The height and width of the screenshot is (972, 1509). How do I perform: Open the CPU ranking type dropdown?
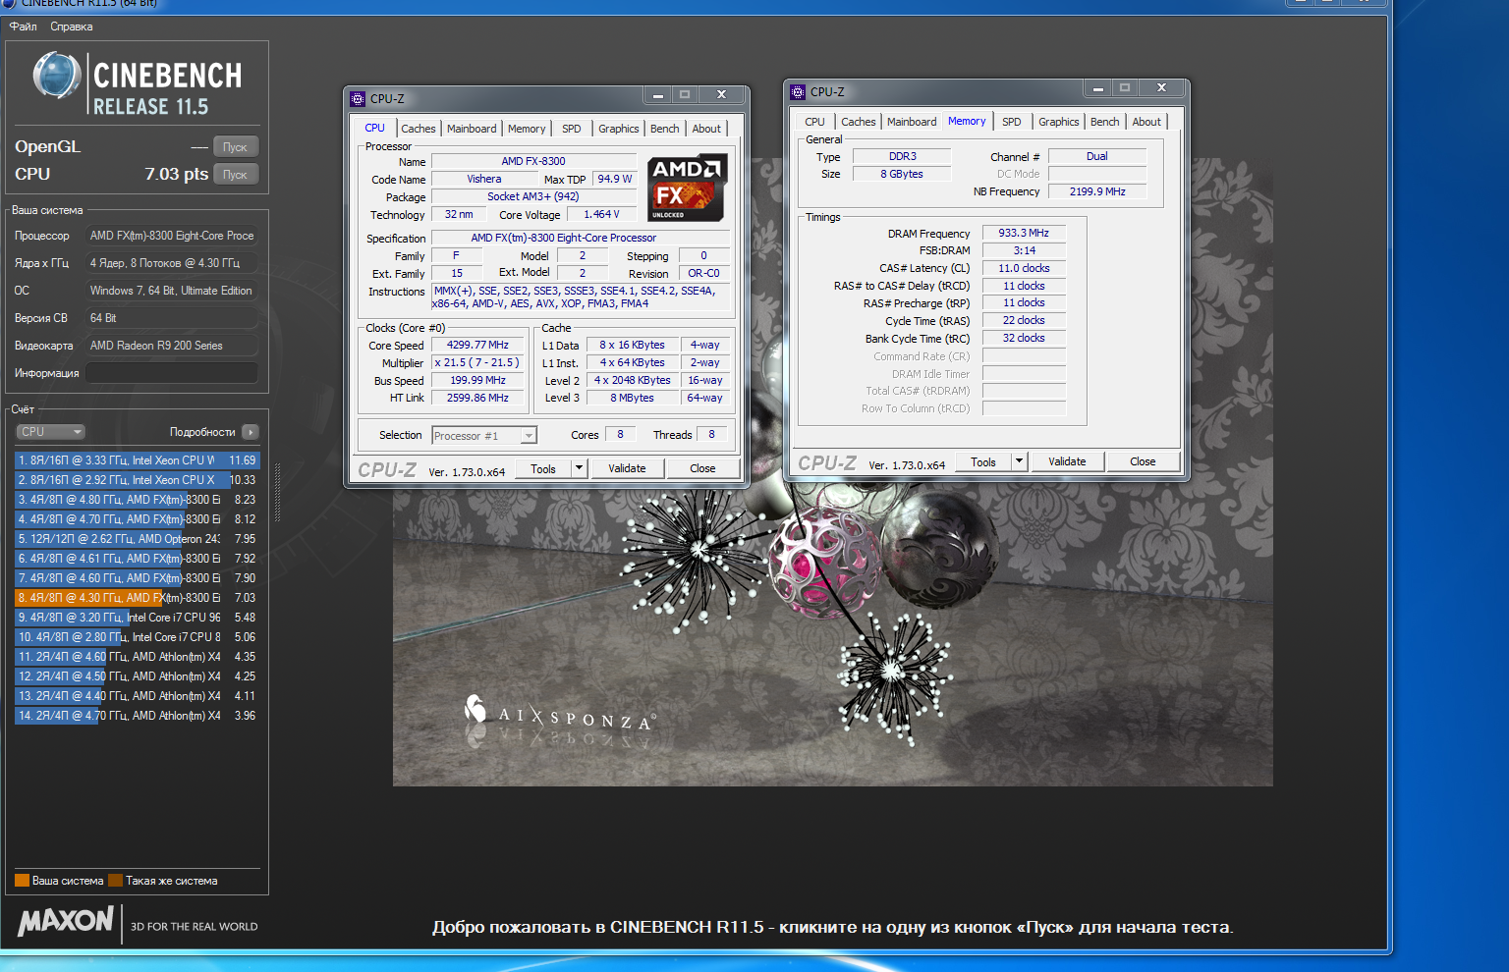pos(50,432)
